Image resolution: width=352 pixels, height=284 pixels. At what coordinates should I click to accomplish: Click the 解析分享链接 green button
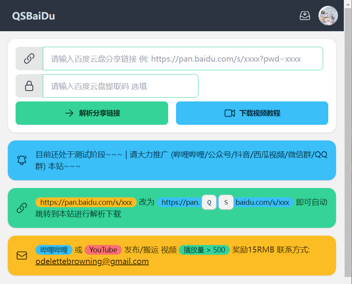[92, 113]
